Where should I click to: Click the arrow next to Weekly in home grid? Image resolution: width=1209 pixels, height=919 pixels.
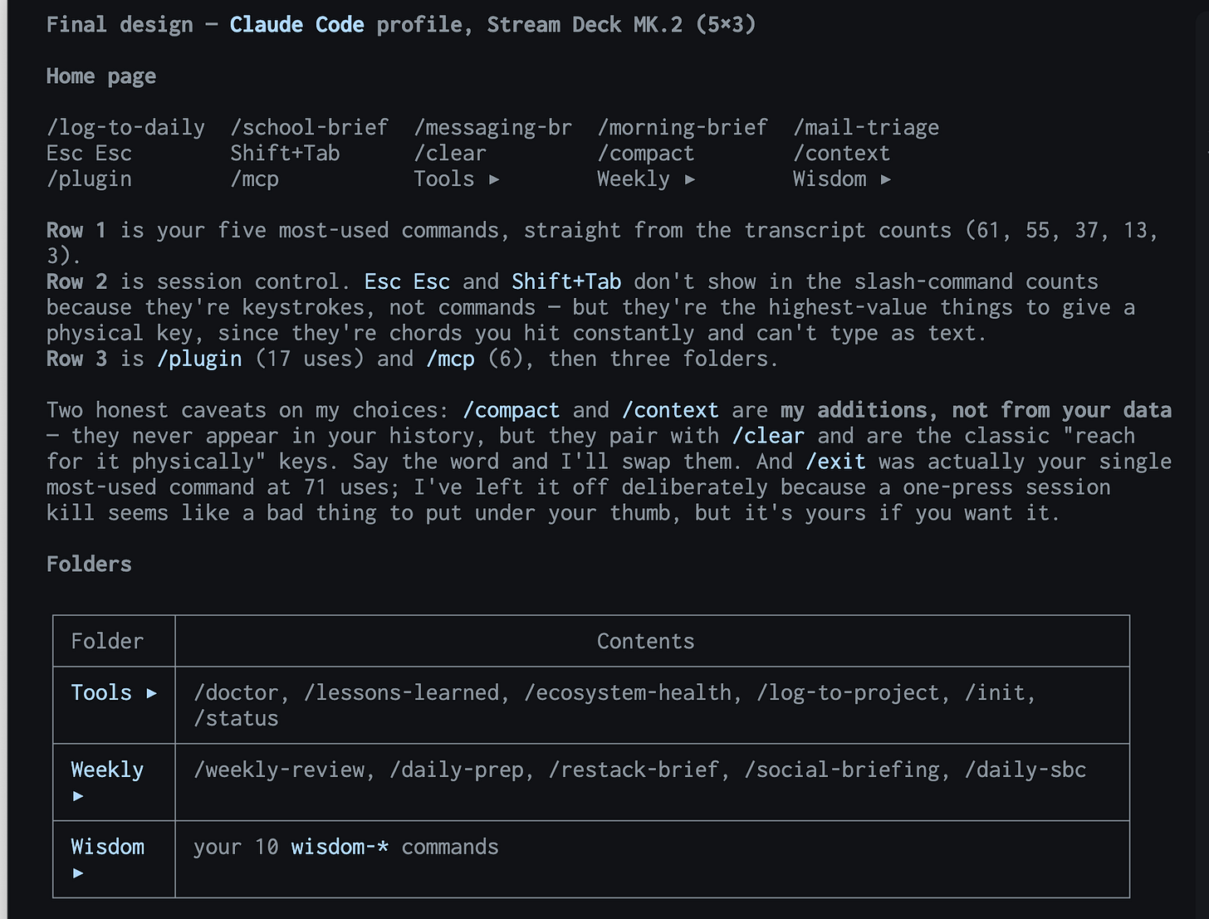689,179
